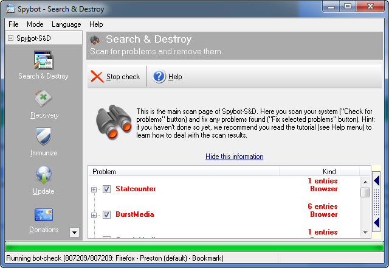Screen dimensions: 389x268
Task: Click the Problem column header
Action: [x=184, y=172]
